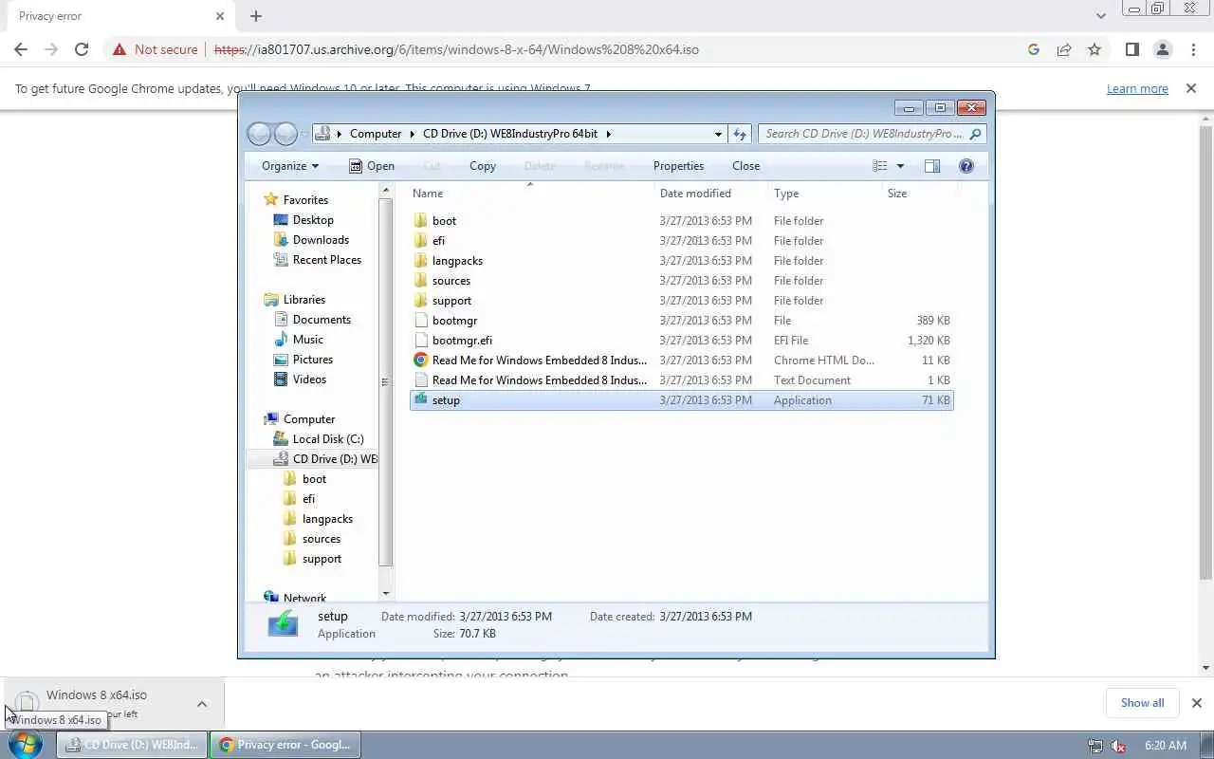Reload the page in Chrome
Viewport: 1214px width, 759px height.
pyautogui.click(x=82, y=49)
